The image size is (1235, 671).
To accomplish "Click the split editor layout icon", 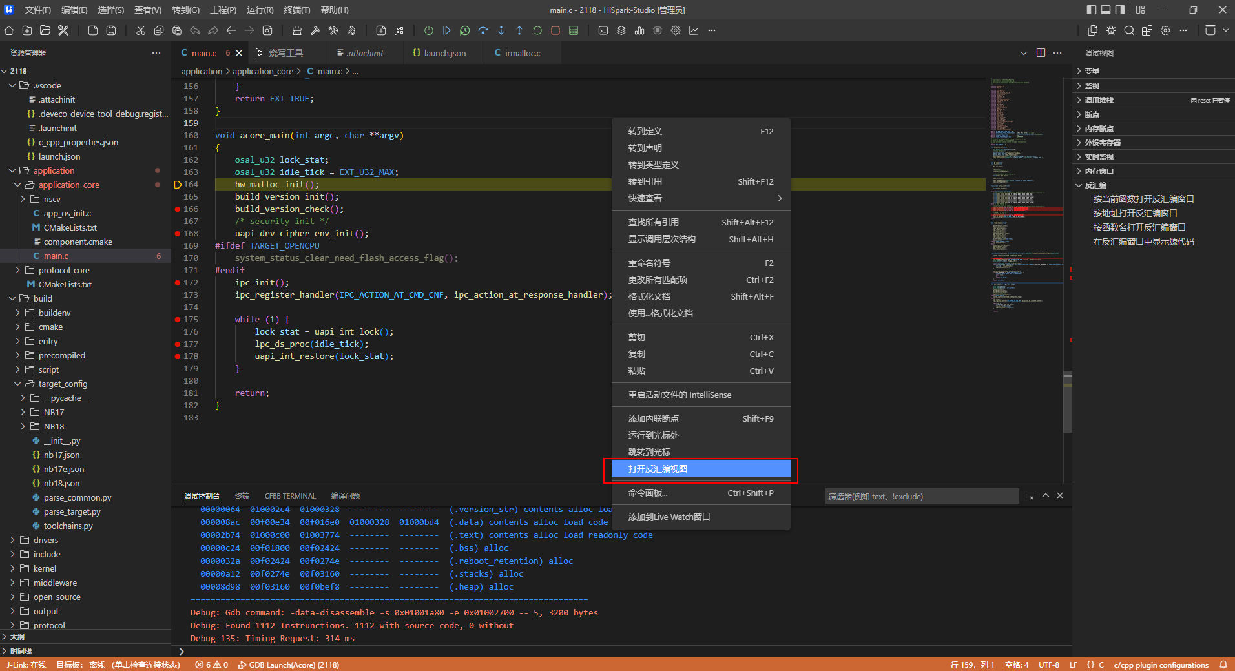I will tap(1041, 53).
